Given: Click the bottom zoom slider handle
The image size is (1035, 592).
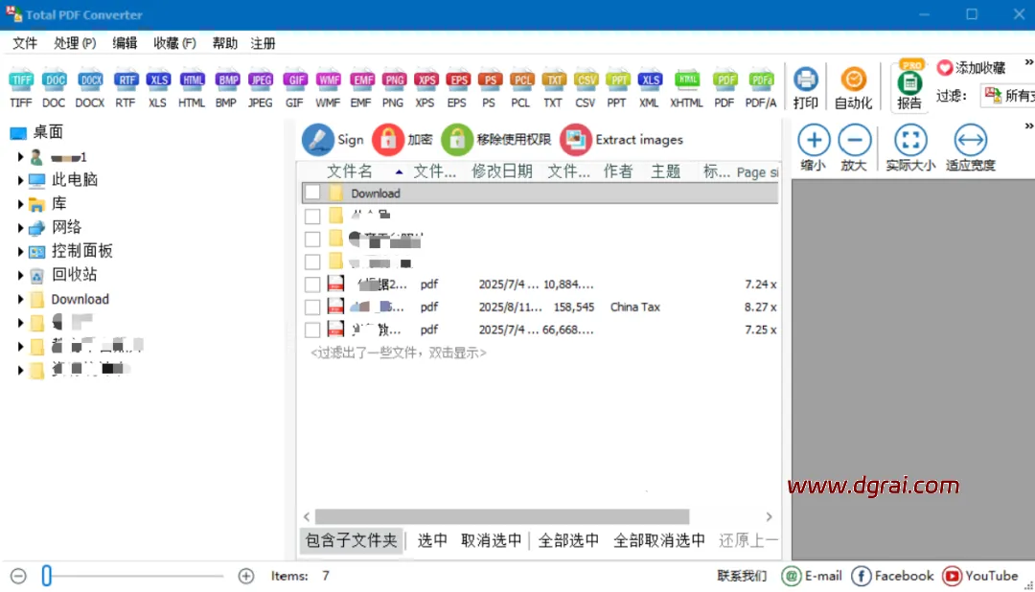Looking at the screenshot, I should point(46,576).
